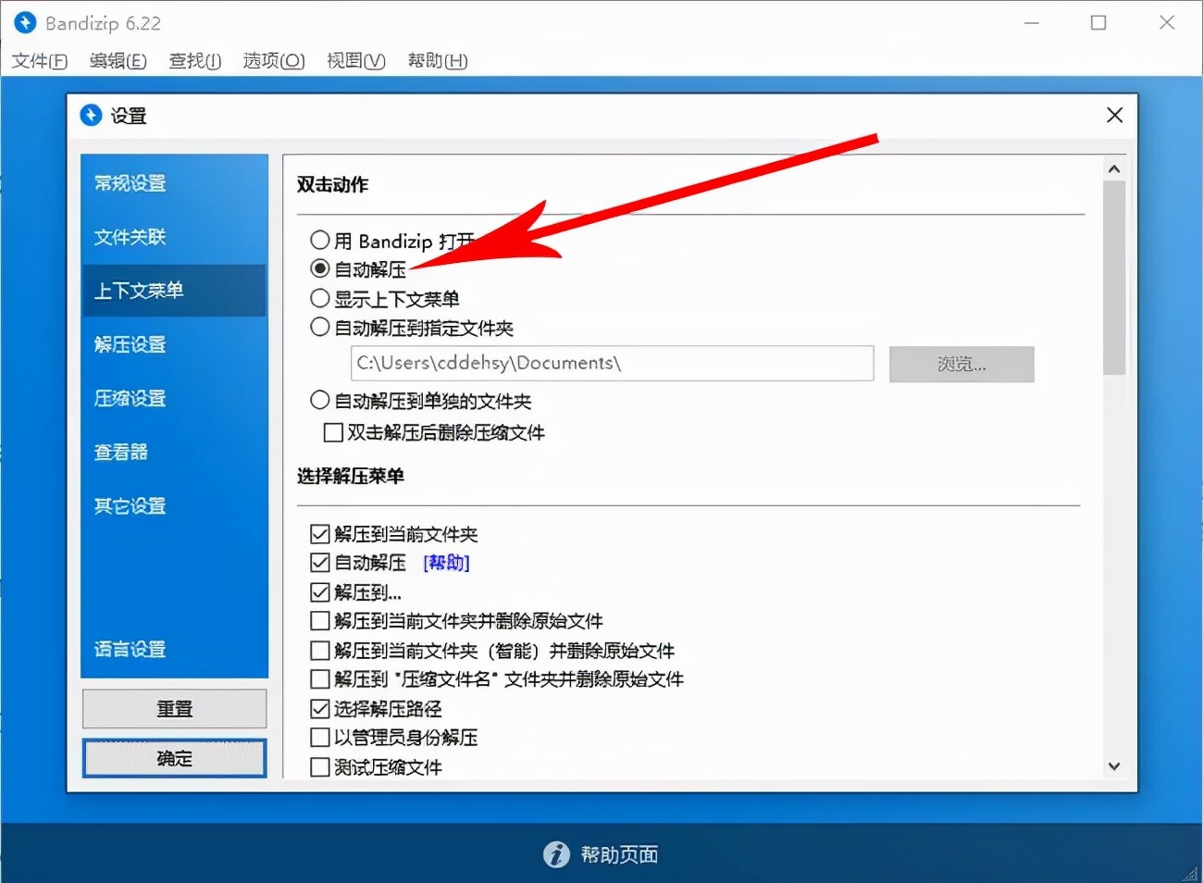Open the 语言设置 section

129,649
